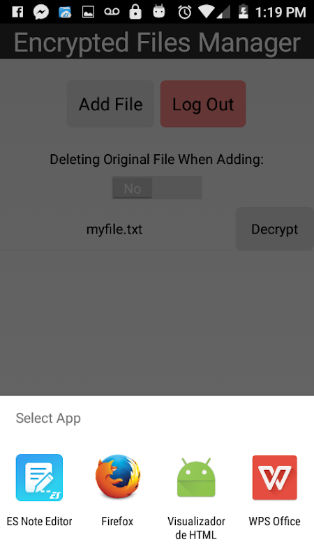This screenshot has height=558, width=314.
Task: Tap the Encrypted Files Manager title
Action: (157, 43)
